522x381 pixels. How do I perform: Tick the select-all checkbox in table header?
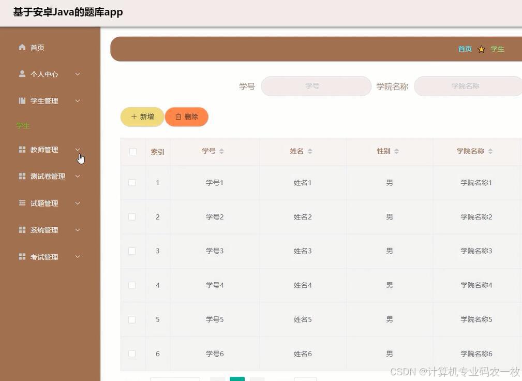133,152
